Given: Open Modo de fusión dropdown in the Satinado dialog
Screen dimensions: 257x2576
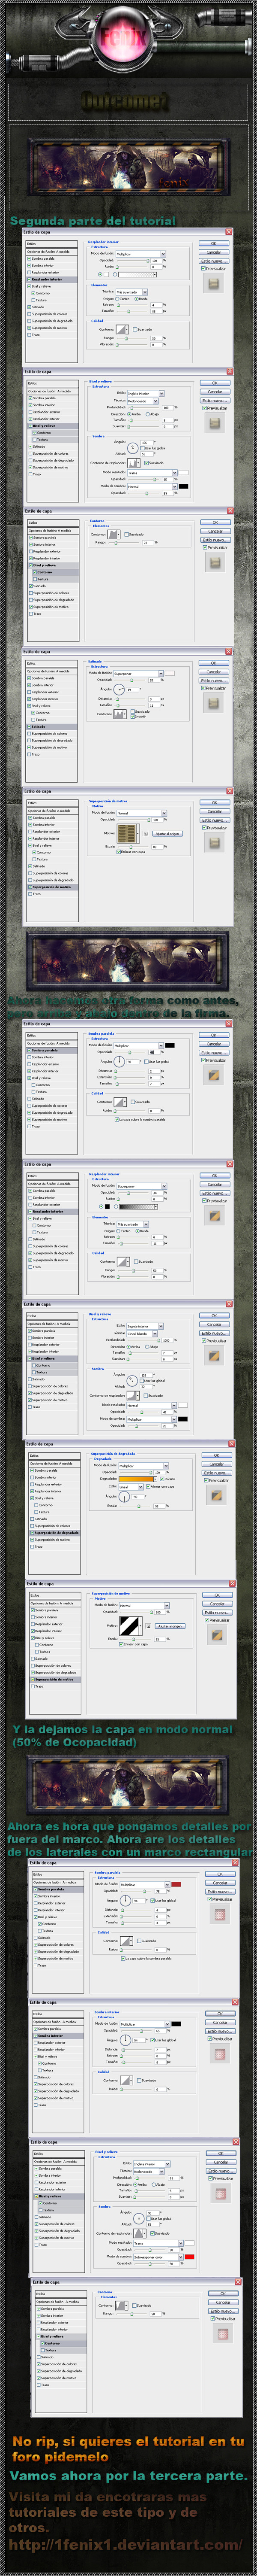Looking at the screenshot, I should (138, 674).
